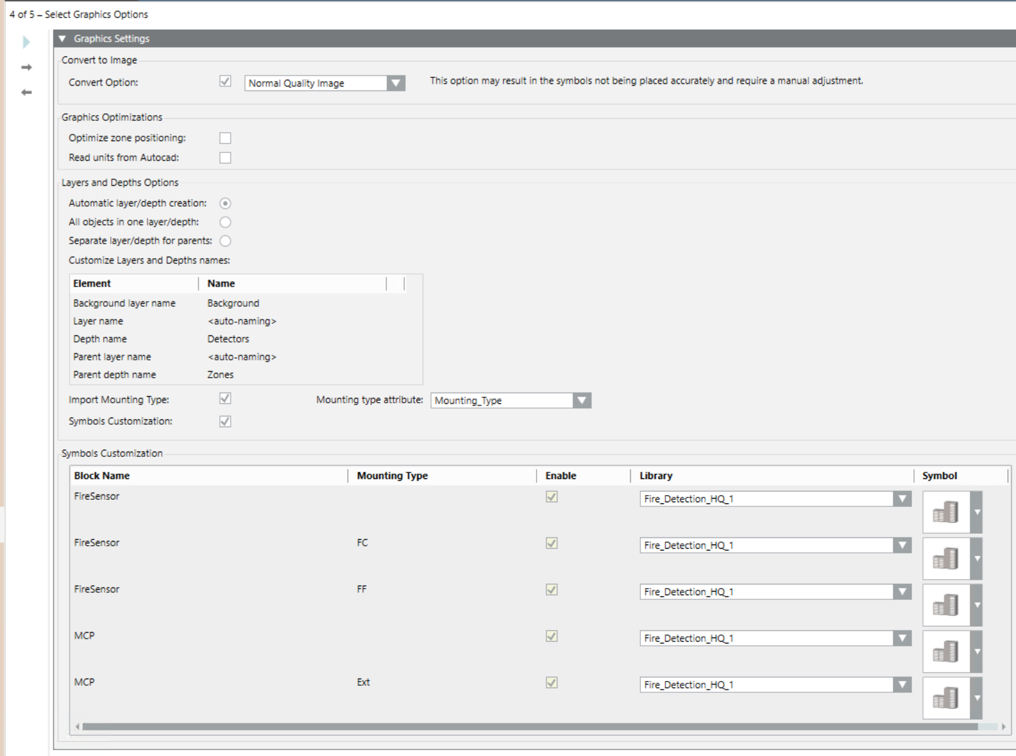Image resolution: width=1016 pixels, height=756 pixels.
Task: Click symbol thumbnail for MCP Ext row
Action: [946, 698]
